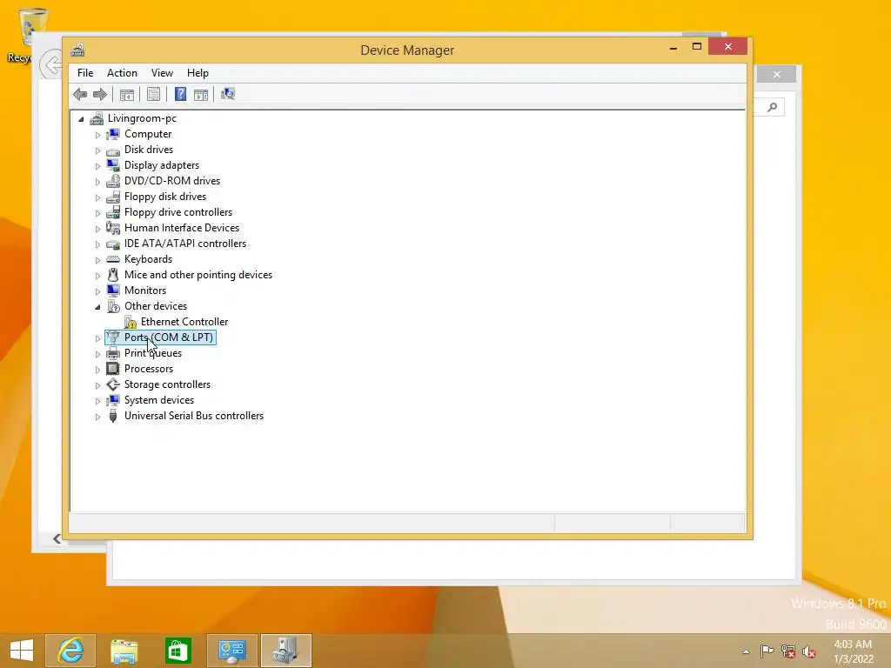Screen dimensions: 891x668
Task: Open the Properties toolbar icon
Action: pyautogui.click(x=153, y=94)
